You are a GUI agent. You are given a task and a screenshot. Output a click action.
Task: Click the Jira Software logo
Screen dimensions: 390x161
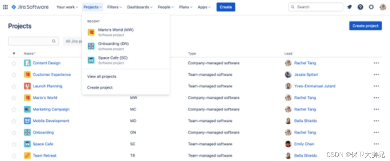coord(30,7)
